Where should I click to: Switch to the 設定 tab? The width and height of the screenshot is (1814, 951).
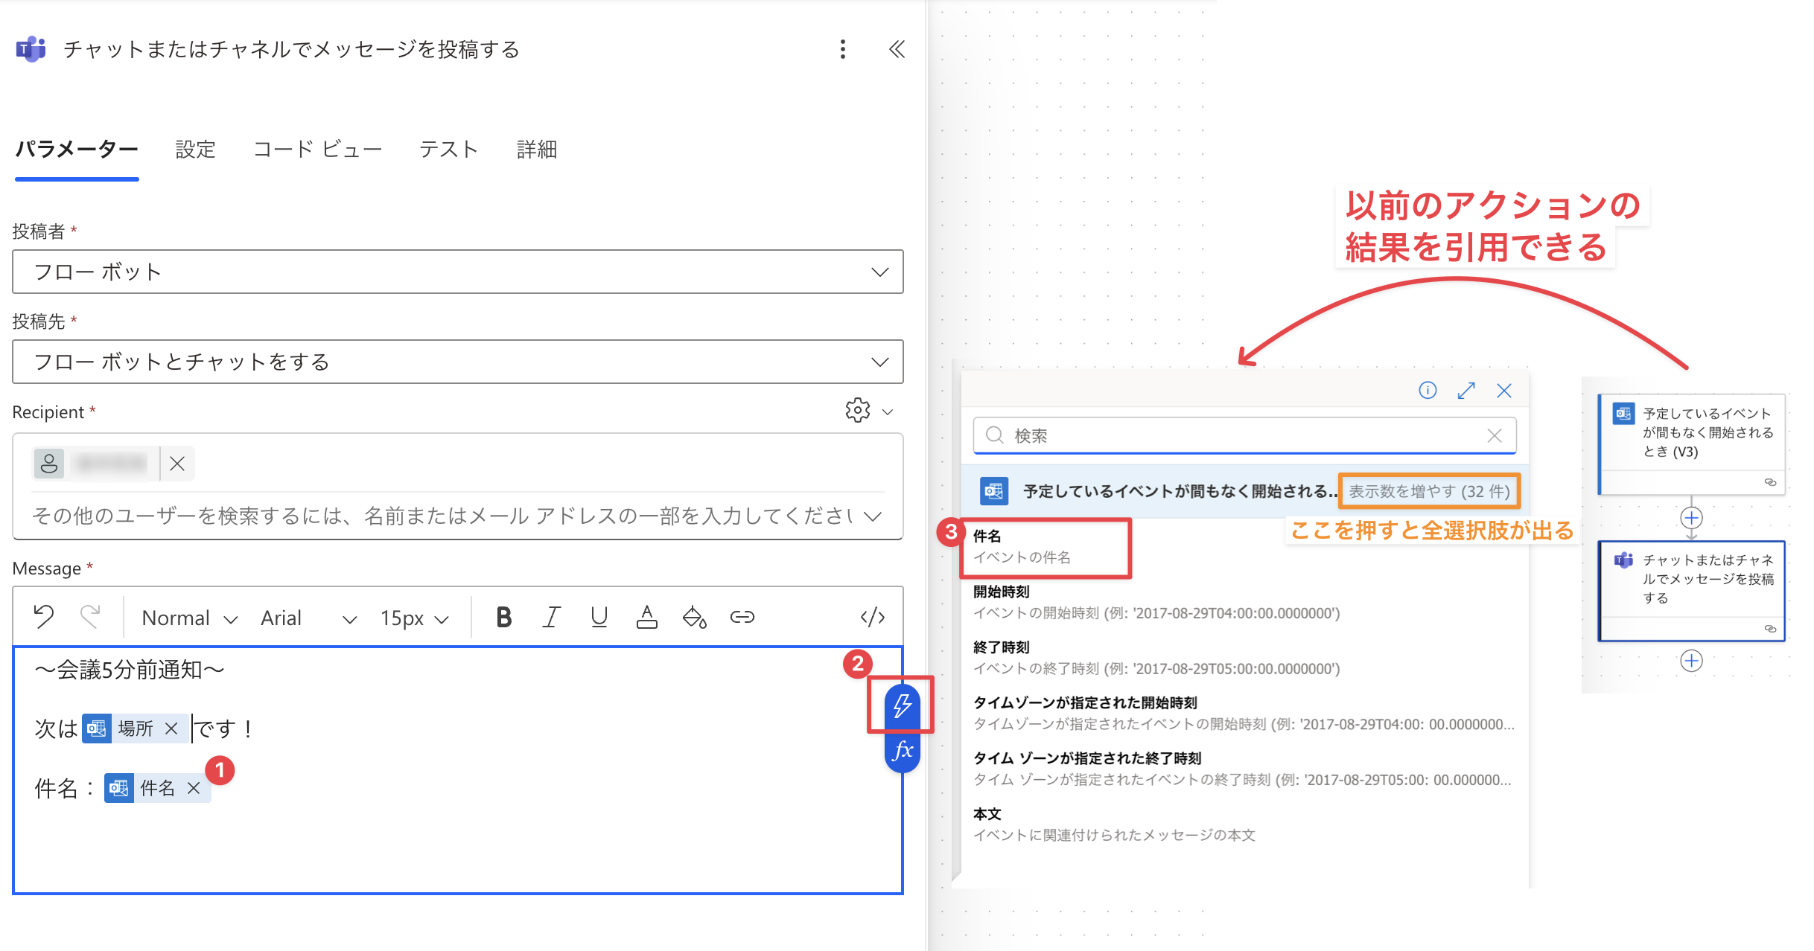tap(195, 150)
